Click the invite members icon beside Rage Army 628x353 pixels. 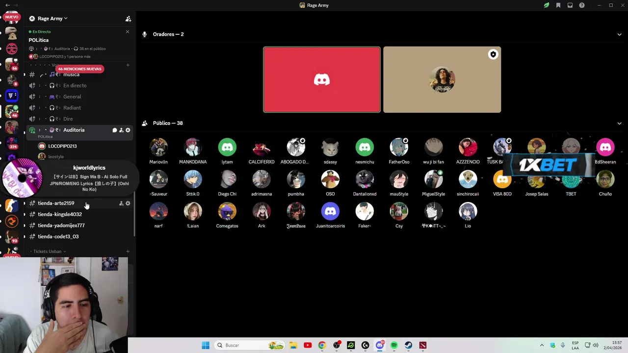pos(128,19)
